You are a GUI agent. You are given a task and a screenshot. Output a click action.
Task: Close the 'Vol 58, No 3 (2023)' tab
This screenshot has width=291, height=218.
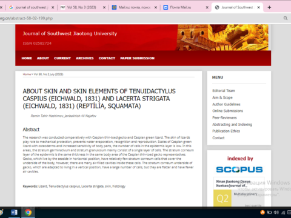104,7
